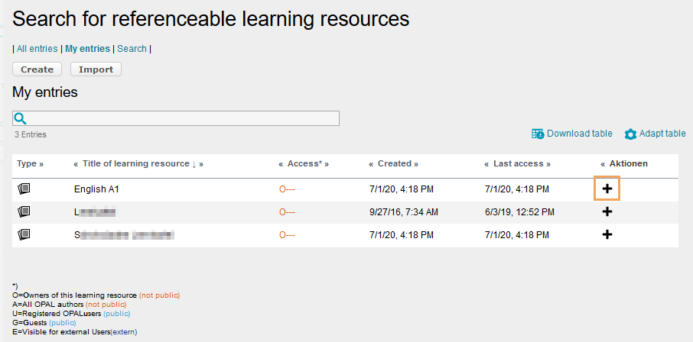Click the plus icon in second table row
The width and height of the screenshot is (693, 342).
(x=607, y=211)
